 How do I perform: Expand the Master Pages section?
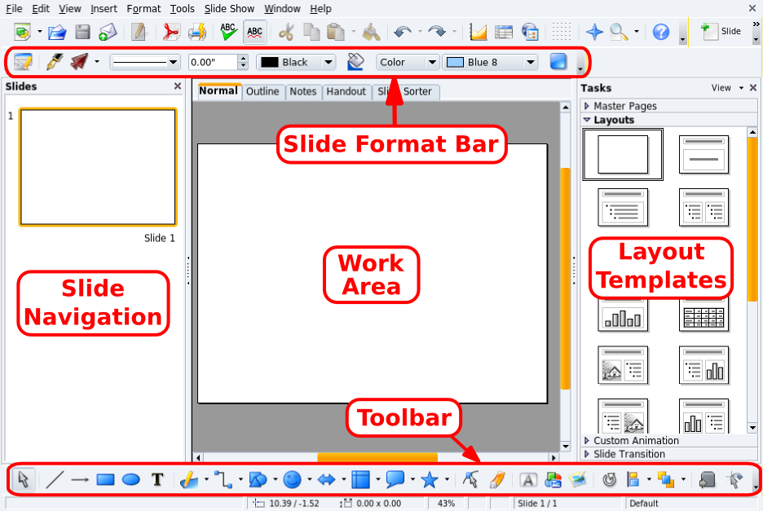pos(624,104)
